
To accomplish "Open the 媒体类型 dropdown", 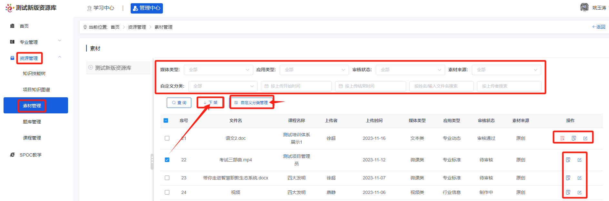I will pos(218,70).
